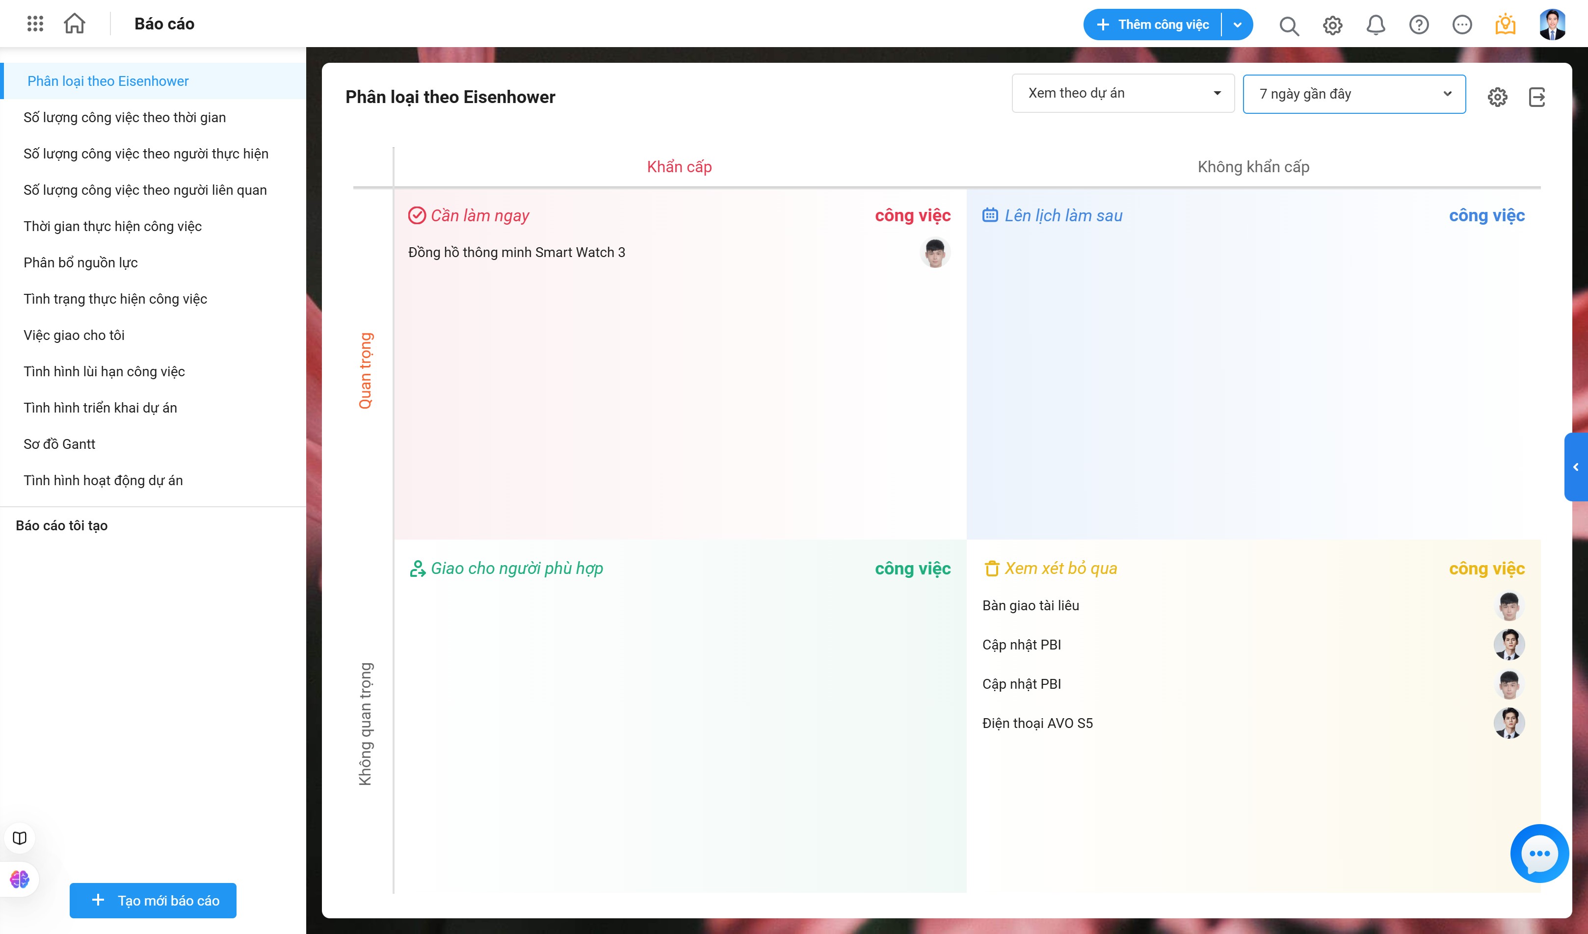Select 'Sơ đồ Gantt' report

click(x=59, y=444)
